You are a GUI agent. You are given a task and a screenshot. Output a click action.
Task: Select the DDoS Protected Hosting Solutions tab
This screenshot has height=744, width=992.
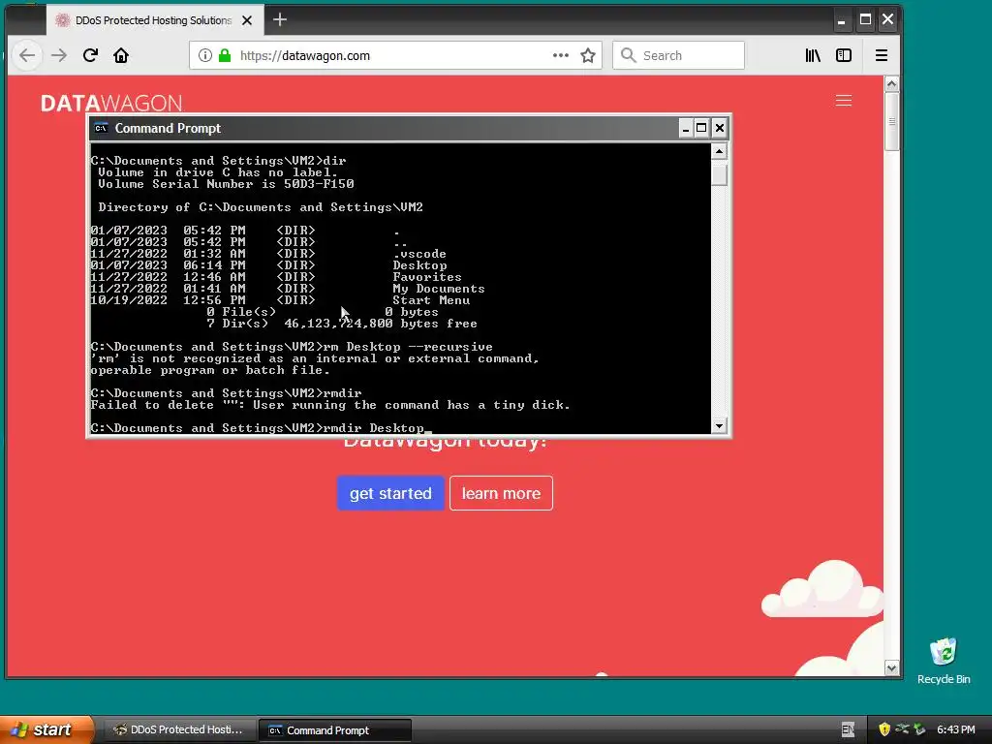pyautogui.click(x=154, y=20)
